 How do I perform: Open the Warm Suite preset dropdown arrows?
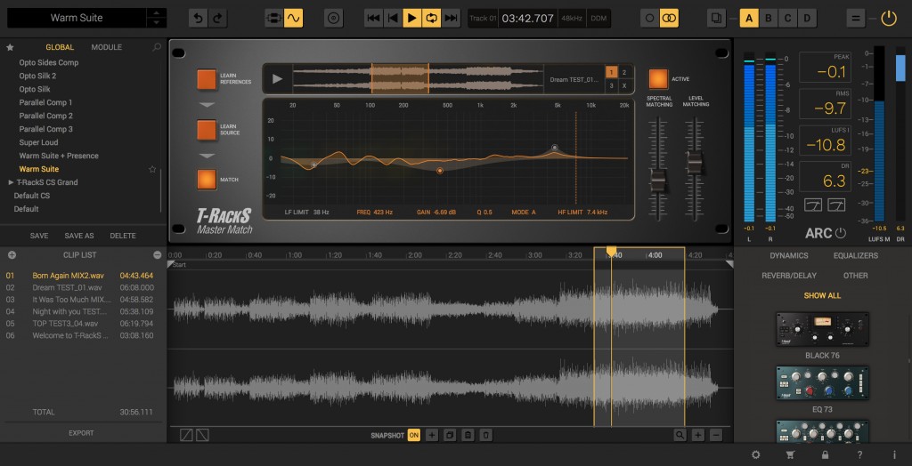point(156,18)
